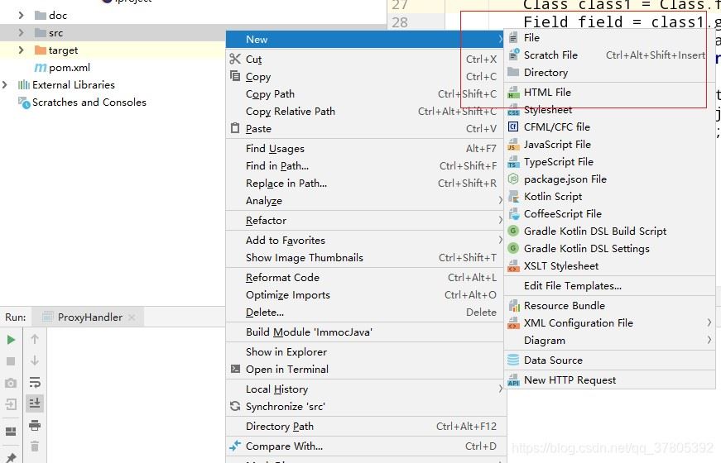The image size is (721, 463).
Task: Click the restore layout icon in Run panel
Action: tap(11, 431)
